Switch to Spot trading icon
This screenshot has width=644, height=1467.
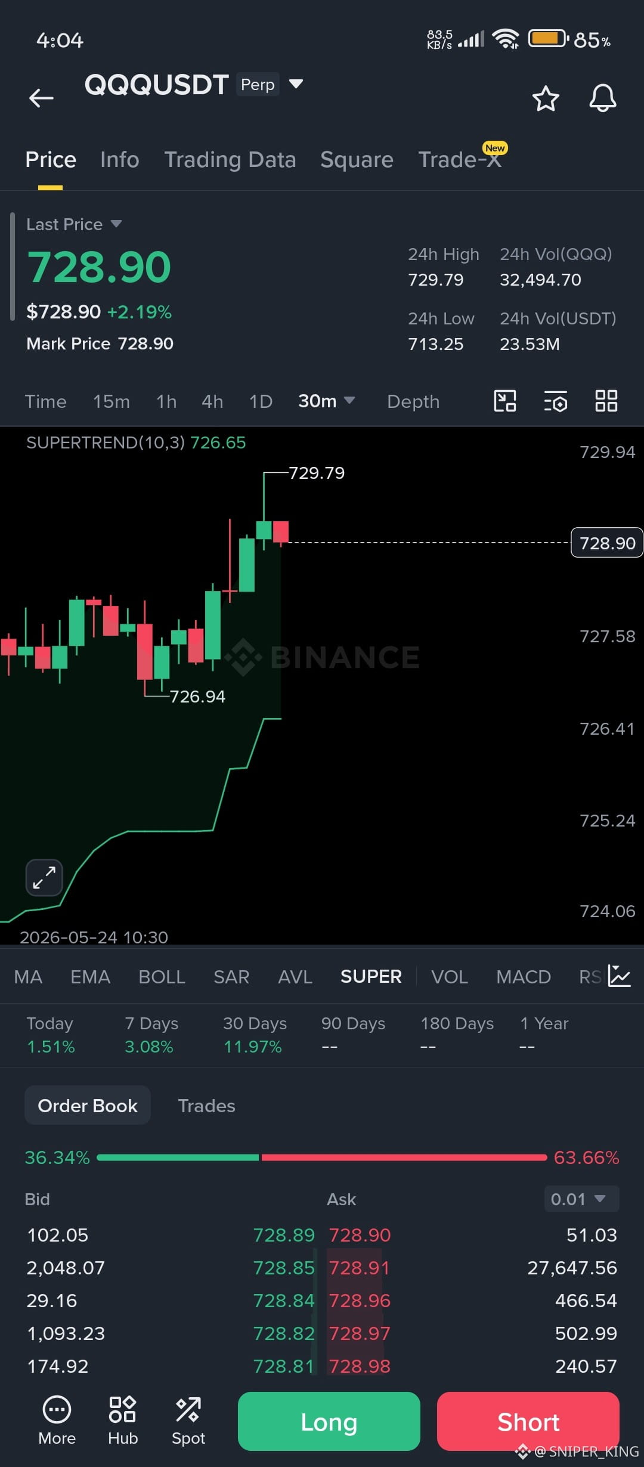coord(188,1421)
